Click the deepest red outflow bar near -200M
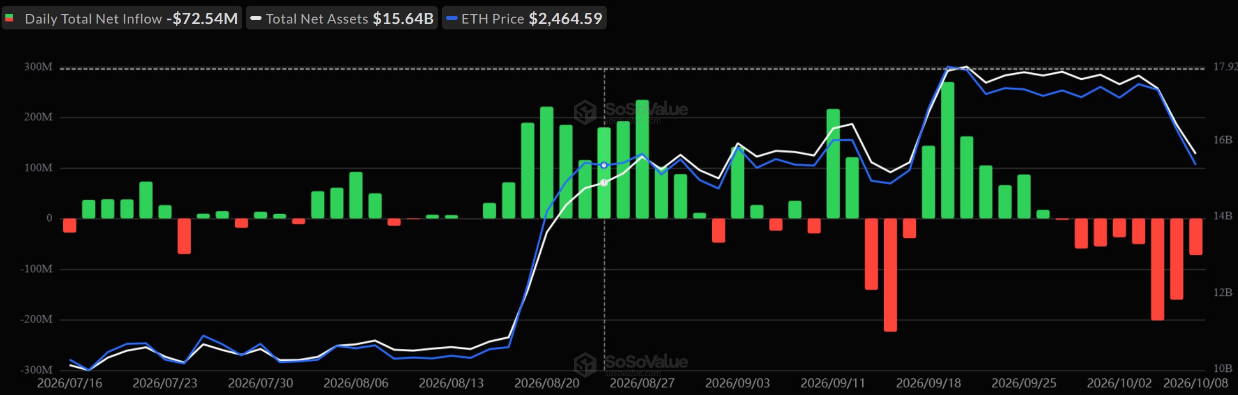This screenshot has width=1238, height=395. coord(890,275)
